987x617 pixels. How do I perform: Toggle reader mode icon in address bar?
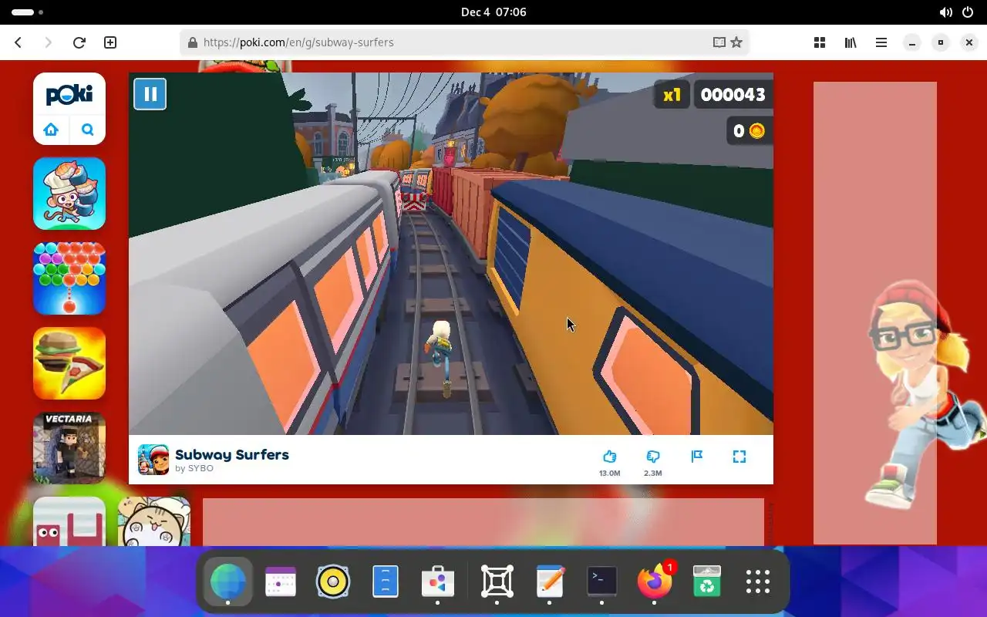tap(719, 42)
